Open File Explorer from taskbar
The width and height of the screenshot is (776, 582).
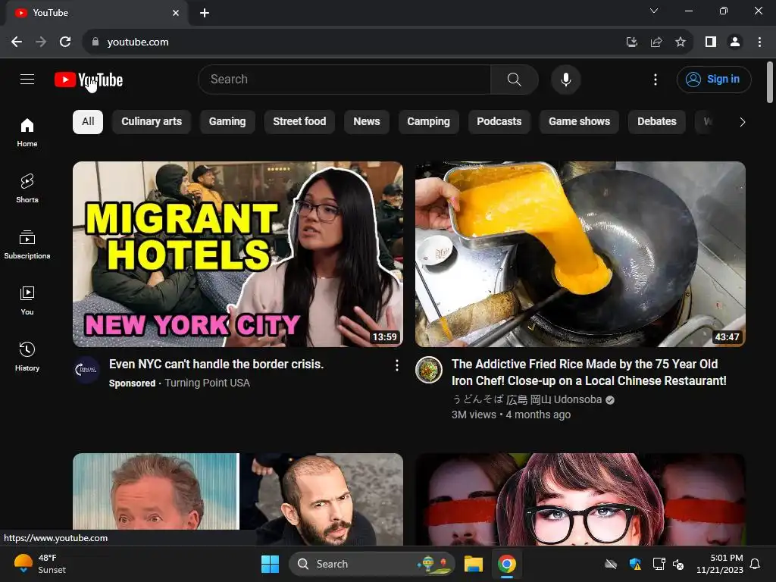click(473, 564)
